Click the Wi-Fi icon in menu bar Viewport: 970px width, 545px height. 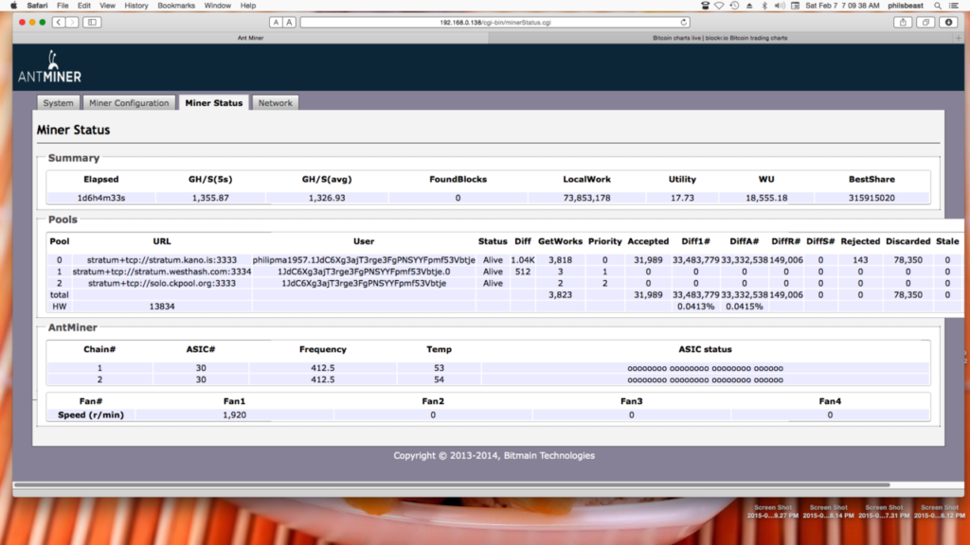click(x=719, y=6)
